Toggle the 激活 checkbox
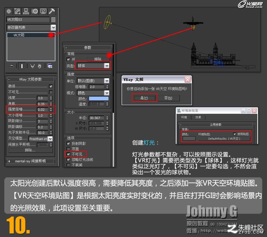This screenshot has width=267, height=237. (x=51, y=86)
